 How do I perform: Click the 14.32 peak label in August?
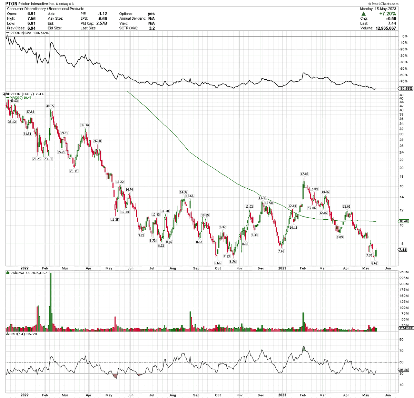184,192
